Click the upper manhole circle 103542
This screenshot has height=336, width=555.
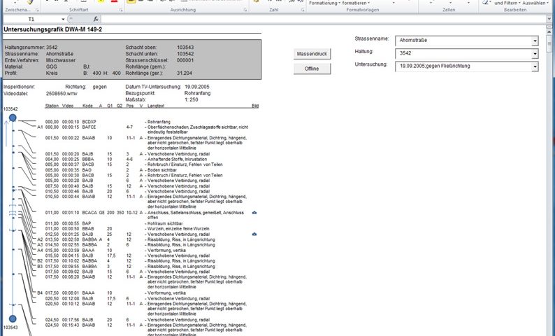[13, 118]
